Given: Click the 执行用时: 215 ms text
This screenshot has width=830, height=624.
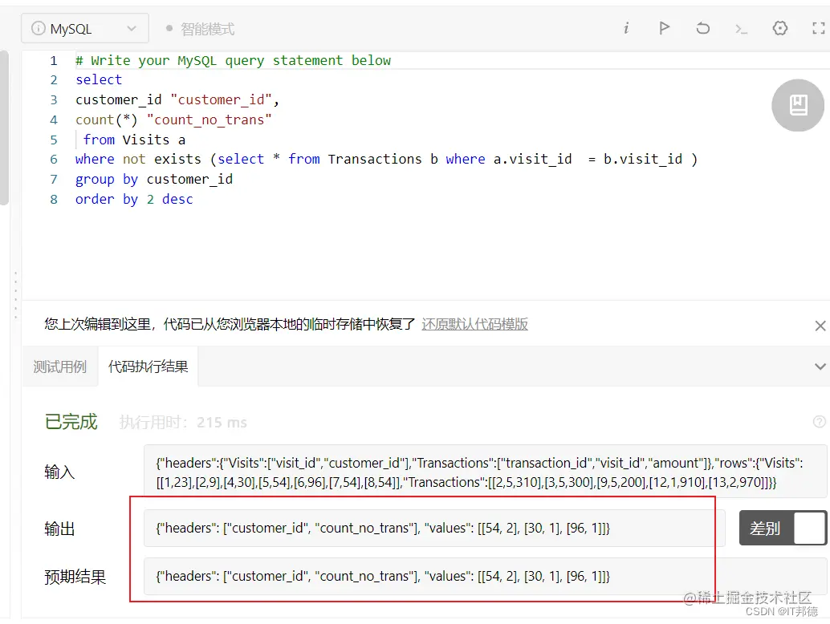Looking at the screenshot, I should coord(183,422).
